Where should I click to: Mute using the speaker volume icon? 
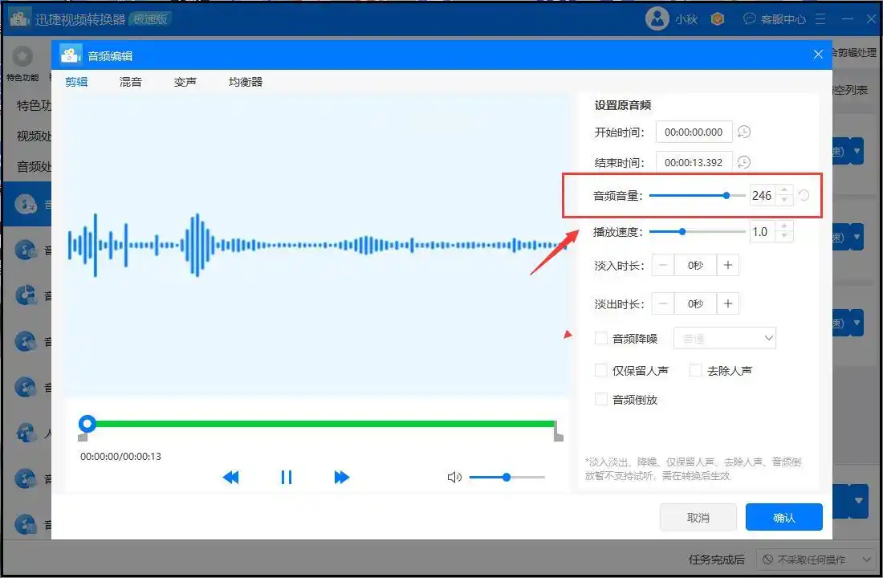point(454,478)
